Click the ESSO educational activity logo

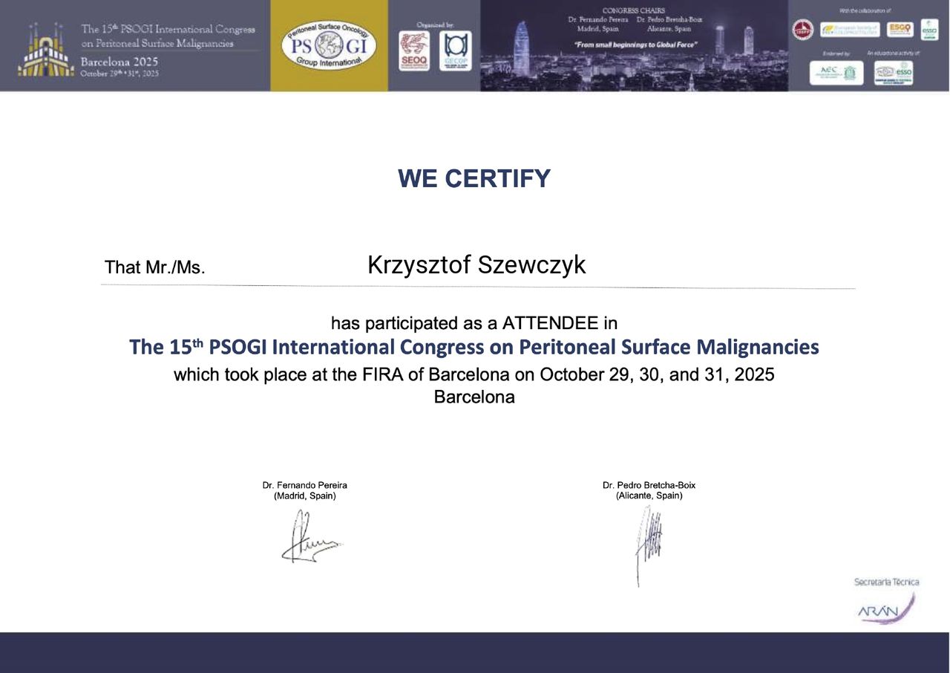pyautogui.click(x=893, y=73)
